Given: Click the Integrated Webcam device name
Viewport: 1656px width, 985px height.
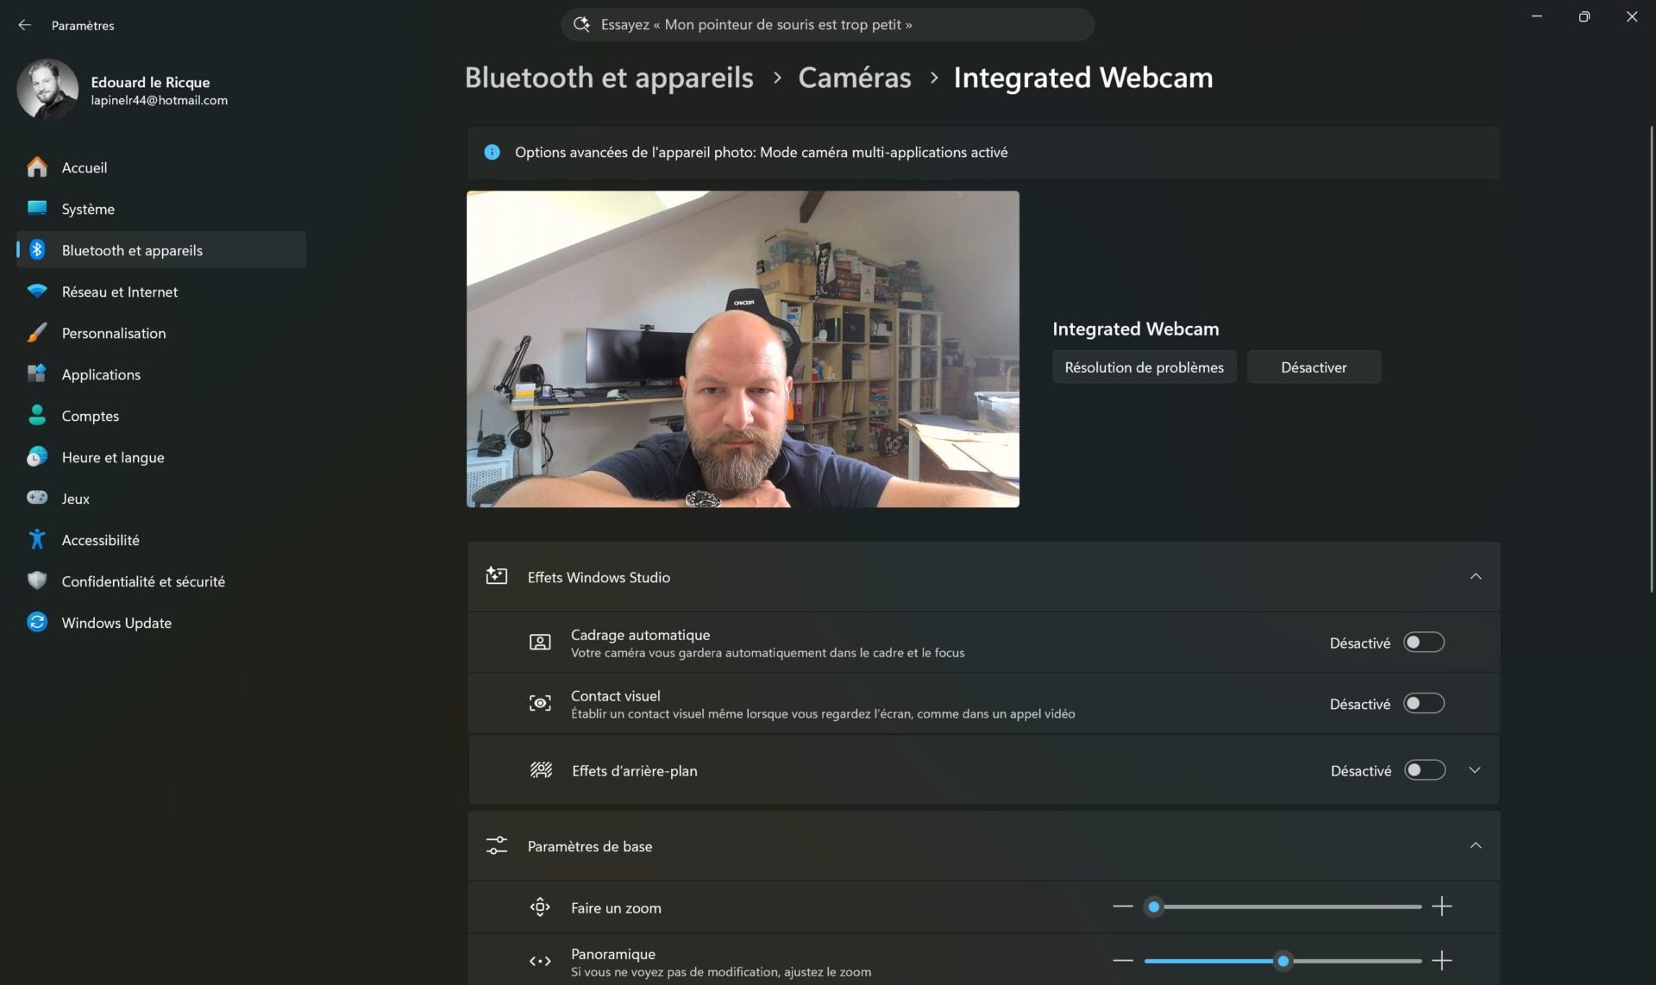Looking at the screenshot, I should coord(1135,329).
